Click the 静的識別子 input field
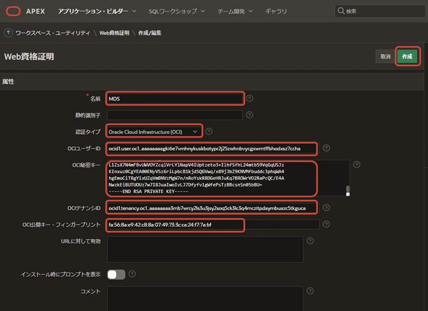 click(175, 115)
